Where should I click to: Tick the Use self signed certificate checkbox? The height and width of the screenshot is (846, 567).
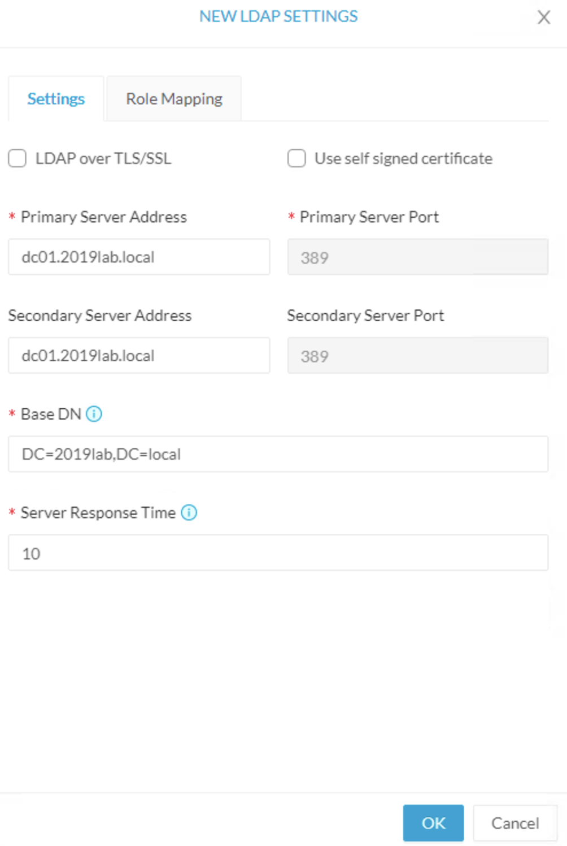click(x=296, y=158)
